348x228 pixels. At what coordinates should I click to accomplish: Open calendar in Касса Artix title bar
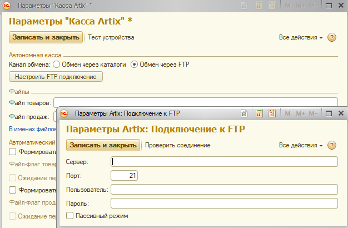(272, 6)
